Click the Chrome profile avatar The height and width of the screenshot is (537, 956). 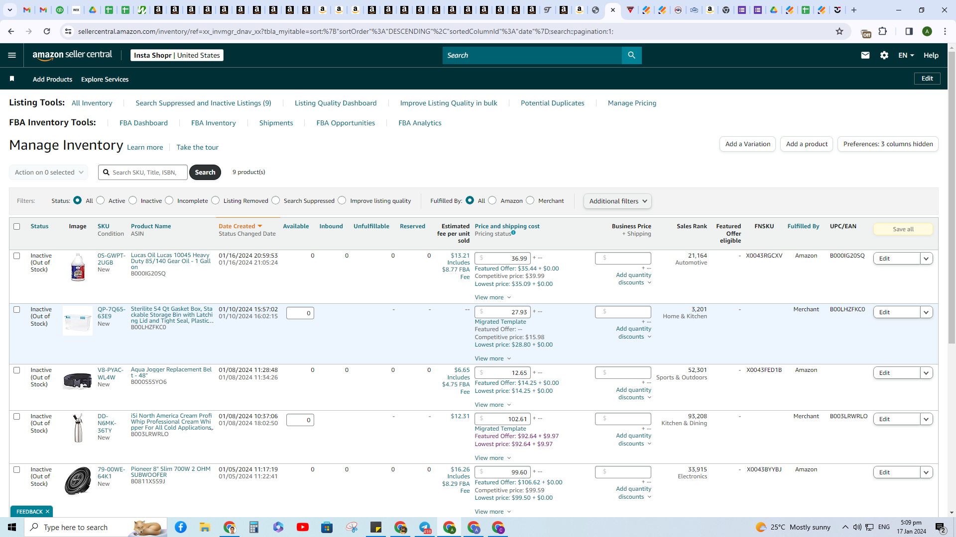[x=927, y=31]
